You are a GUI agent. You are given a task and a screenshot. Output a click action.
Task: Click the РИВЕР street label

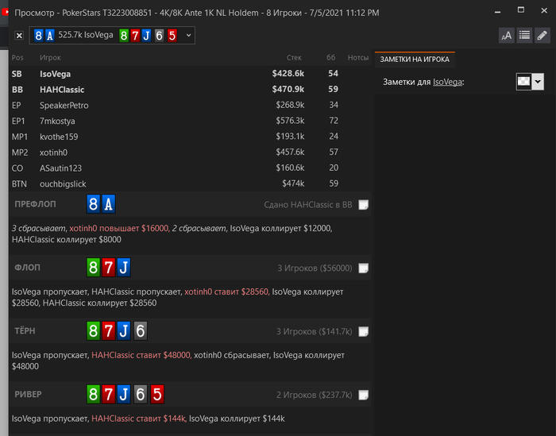(28, 394)
